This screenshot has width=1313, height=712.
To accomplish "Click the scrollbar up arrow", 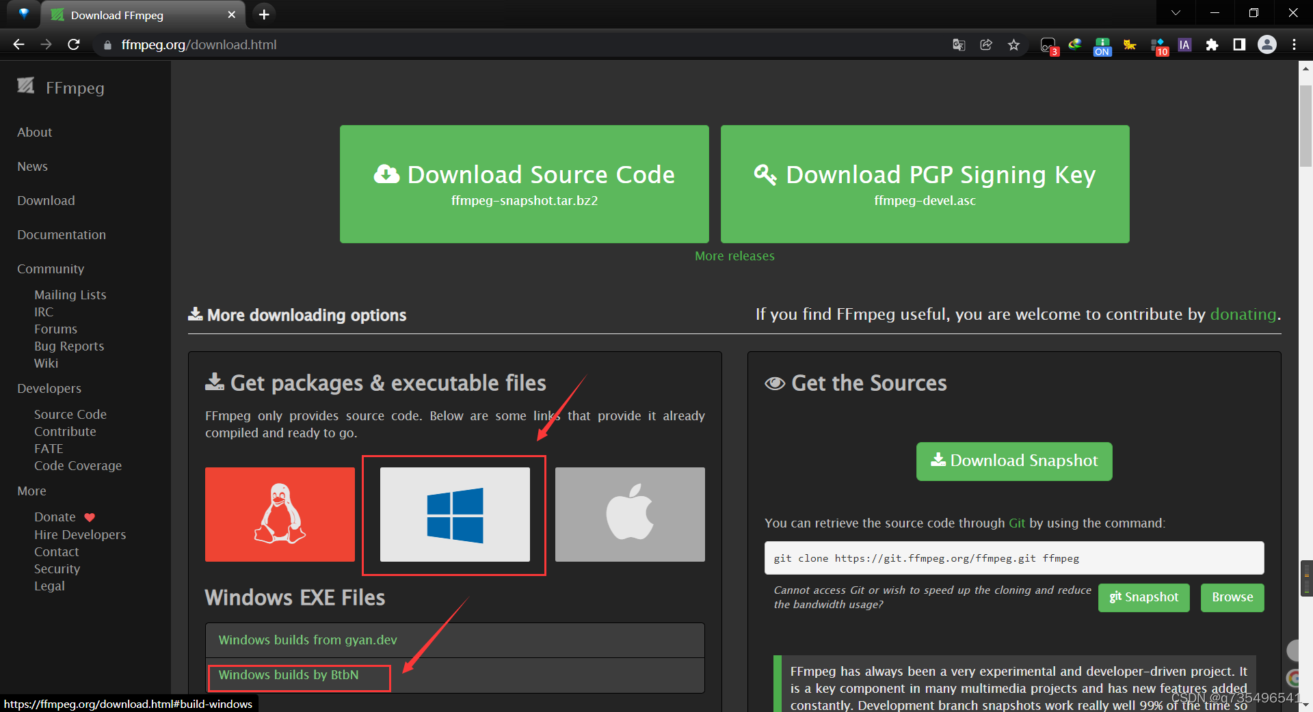I will click(x=1305, y=68).
